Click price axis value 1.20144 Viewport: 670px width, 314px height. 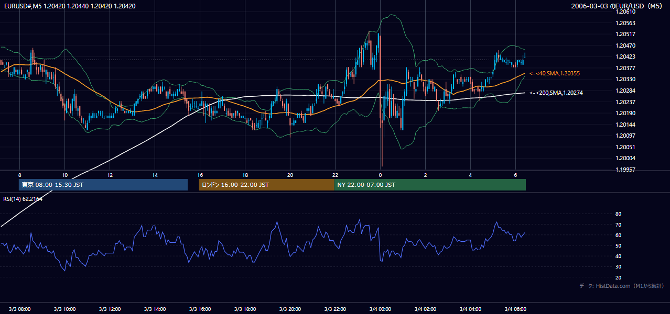tap(626, 125)
